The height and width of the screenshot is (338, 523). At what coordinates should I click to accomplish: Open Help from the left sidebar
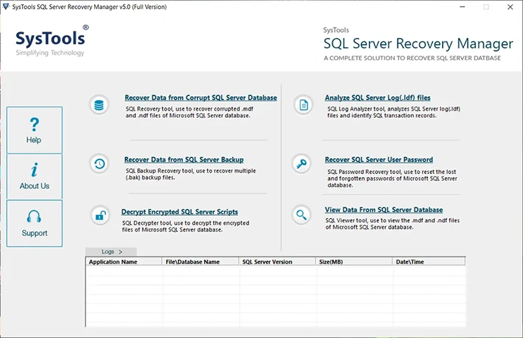coord(35,130)
